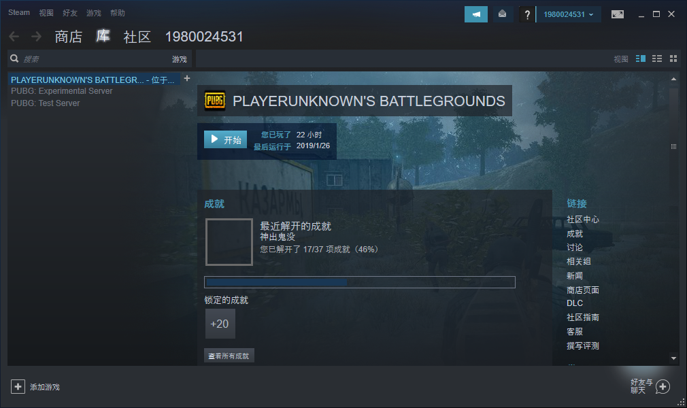Open the 帮助 menu

(x=118, y=13)
